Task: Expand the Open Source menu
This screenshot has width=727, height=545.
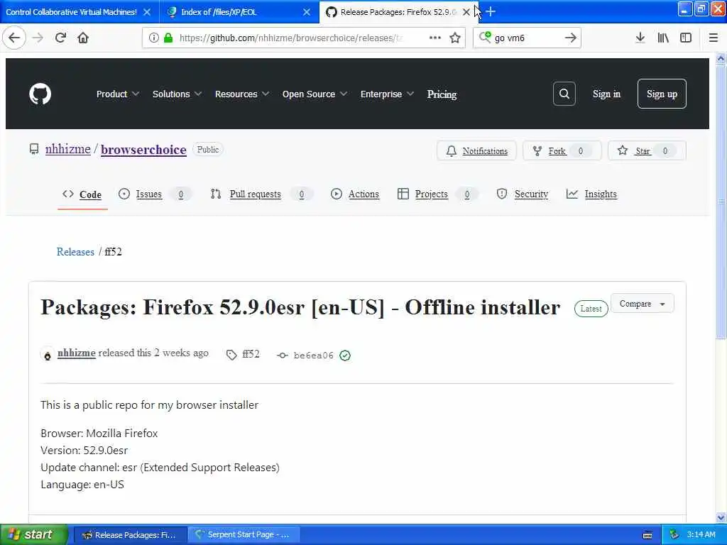Action: (315, 94)
